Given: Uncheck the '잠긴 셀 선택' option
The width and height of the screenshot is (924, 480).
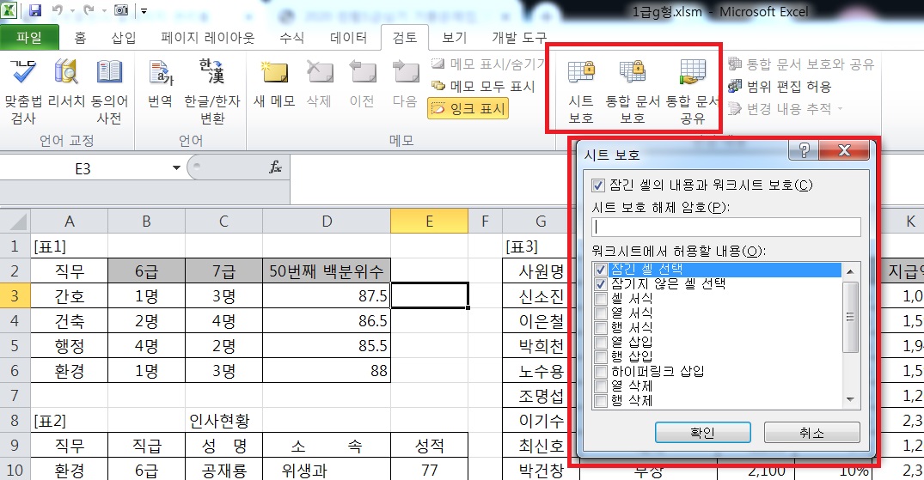Looking at the screenshot, I should (602, 270).
